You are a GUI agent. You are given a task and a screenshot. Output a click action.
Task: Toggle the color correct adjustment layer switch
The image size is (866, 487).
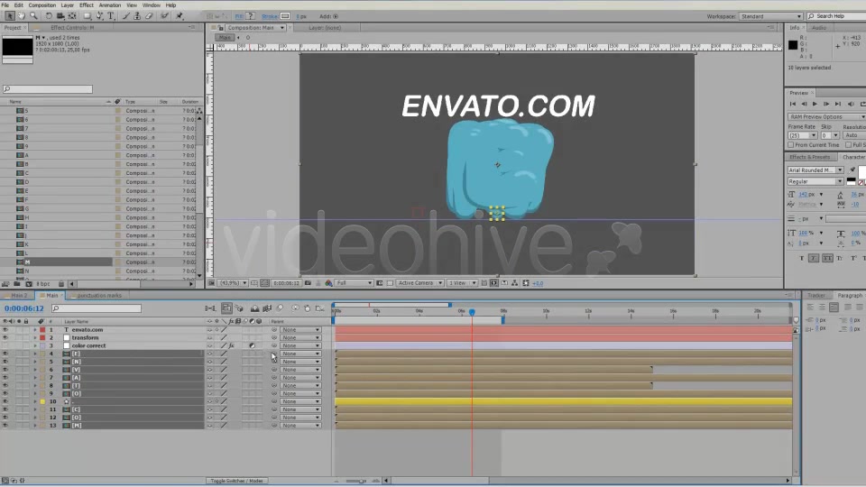click(x=252, y=345)
